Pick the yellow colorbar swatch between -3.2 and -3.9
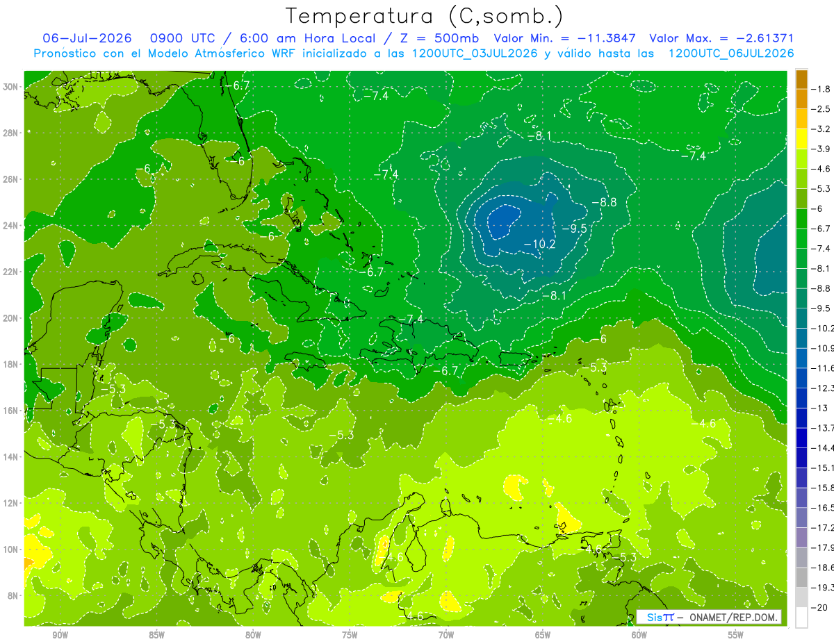Image resolution: width=834 pixels, height=644 pixels. click(x=801, y=139)
